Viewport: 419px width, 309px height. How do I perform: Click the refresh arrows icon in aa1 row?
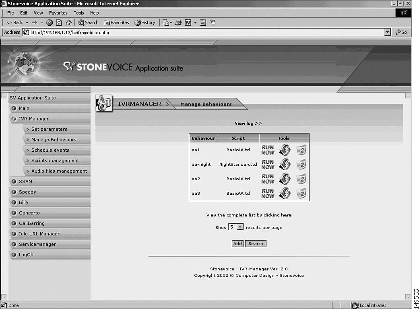click(285, 150)
